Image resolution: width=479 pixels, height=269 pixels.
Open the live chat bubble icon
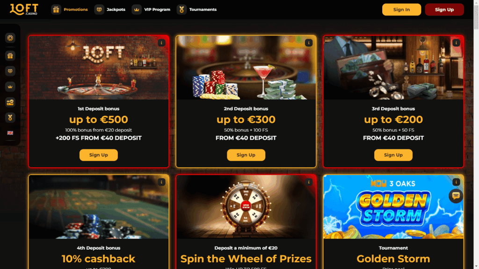[456, 196]
